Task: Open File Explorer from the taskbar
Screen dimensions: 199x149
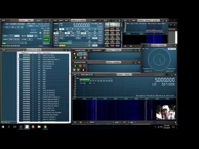Action: [x=39, y=127]
